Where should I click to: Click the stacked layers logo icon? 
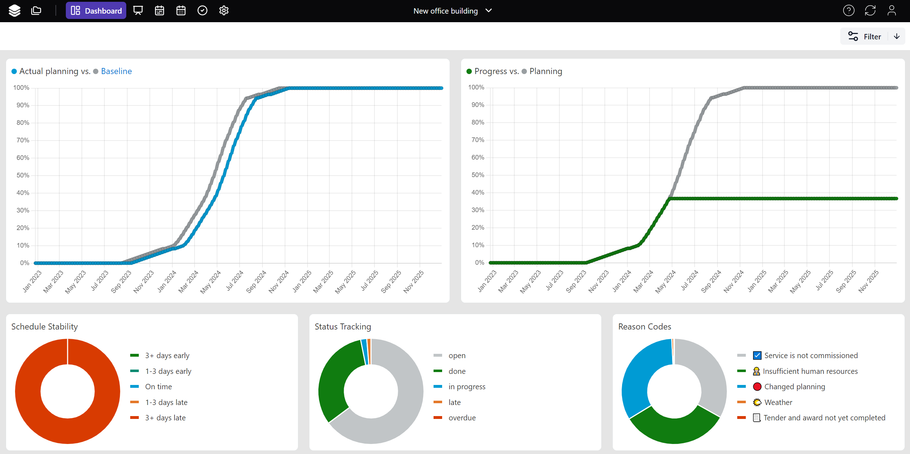click(x=14, y=11)
